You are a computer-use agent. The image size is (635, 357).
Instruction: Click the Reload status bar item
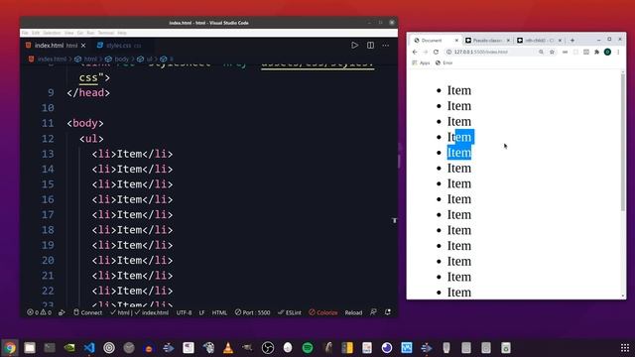point(353,312)
